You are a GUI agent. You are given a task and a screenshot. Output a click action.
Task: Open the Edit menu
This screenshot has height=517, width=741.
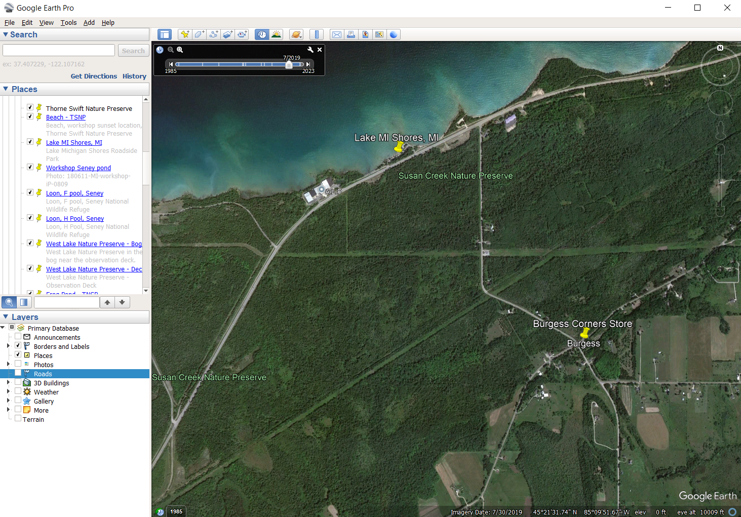[27, 22]
